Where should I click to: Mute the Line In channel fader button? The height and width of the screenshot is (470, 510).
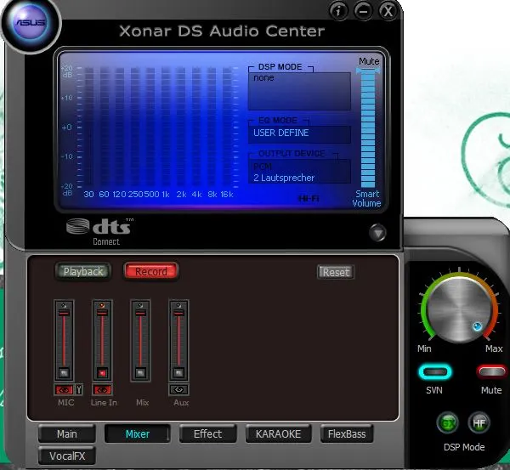(103, 372)
